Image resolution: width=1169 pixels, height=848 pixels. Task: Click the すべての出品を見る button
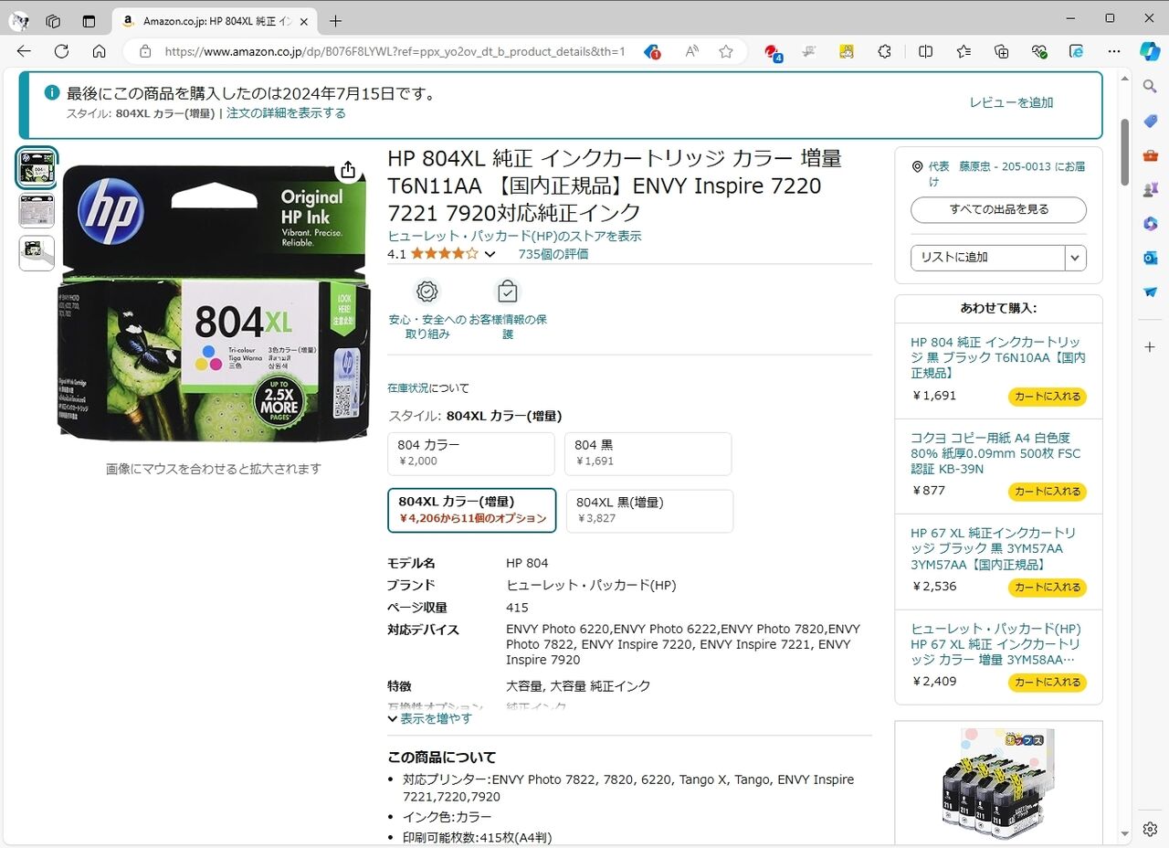[998, 209]
